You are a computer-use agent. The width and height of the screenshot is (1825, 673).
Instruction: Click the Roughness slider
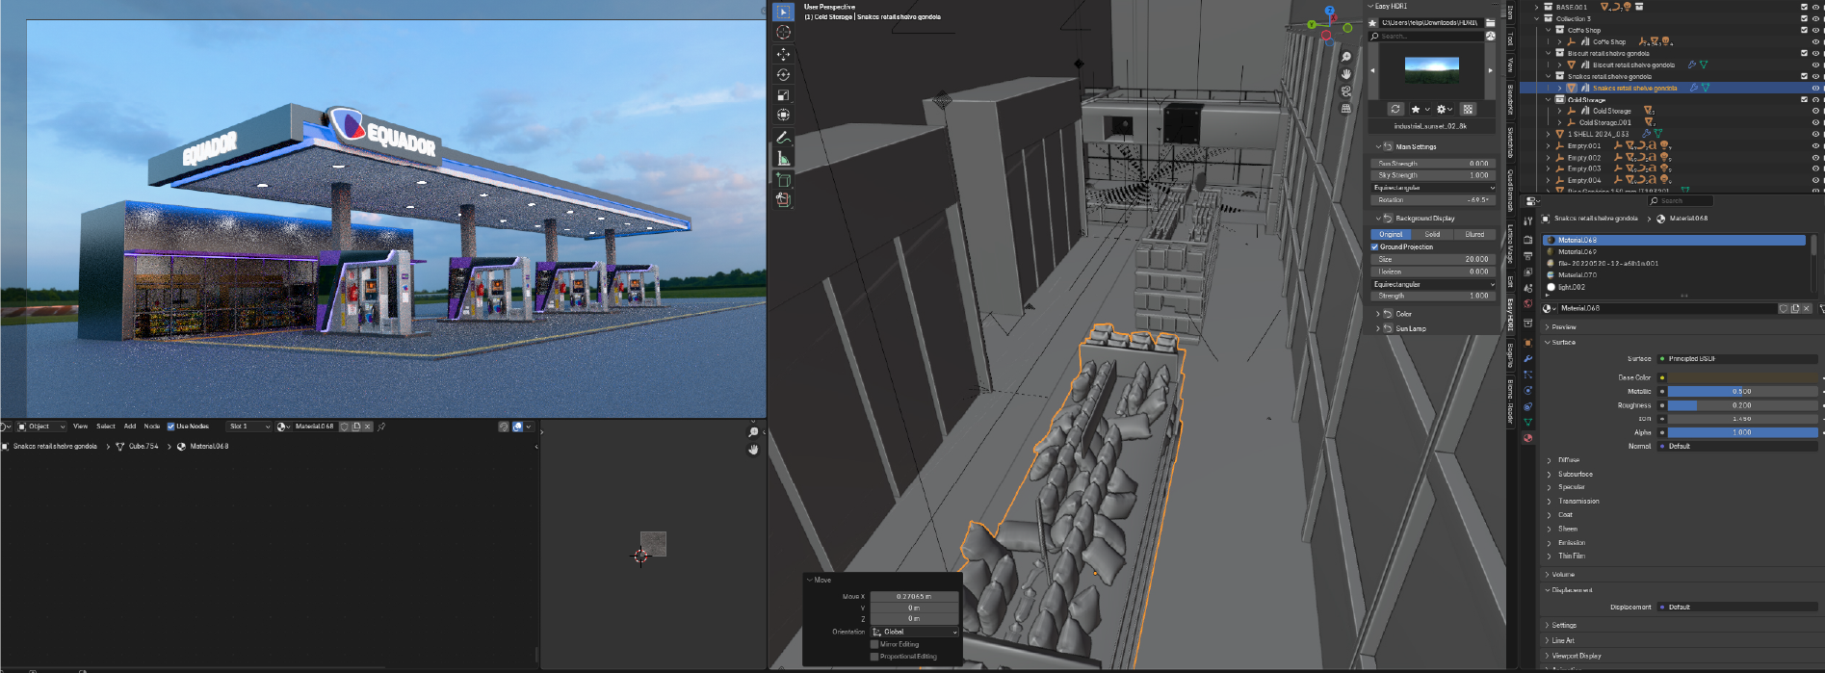click(1742, 405)
